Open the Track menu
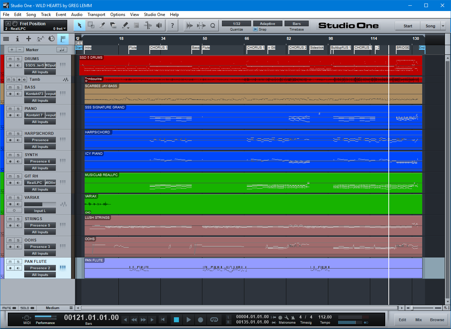 coord(46,15)
